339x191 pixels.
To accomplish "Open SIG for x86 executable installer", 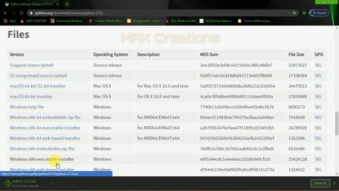I will (318, 159).
